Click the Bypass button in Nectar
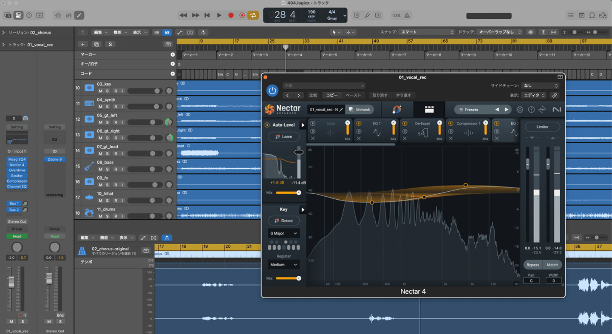Viewport: 612px width, 334px height. (x=533, y=265)
